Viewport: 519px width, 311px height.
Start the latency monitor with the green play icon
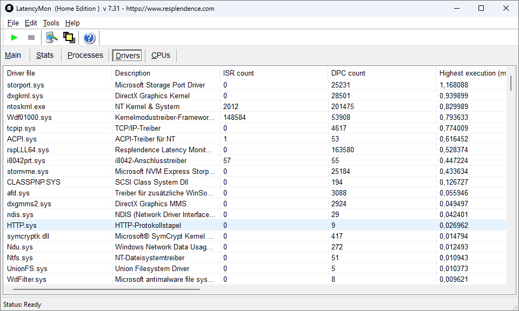tap(15, 37)
